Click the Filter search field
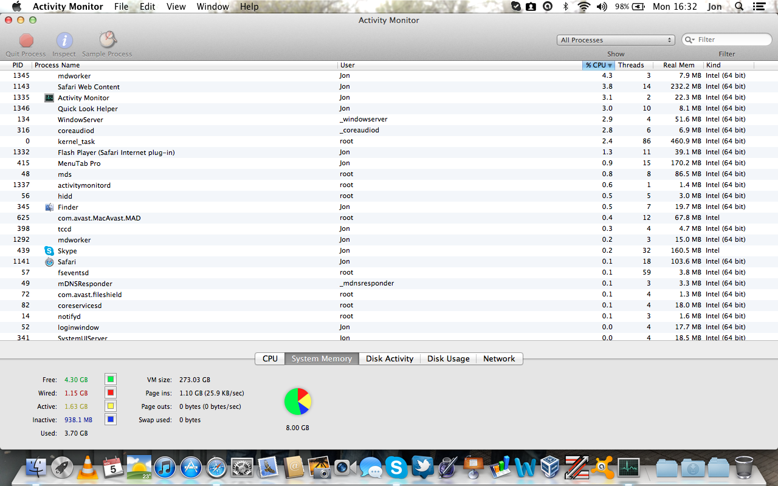Viewport: 778px width, 486px height. pos(727,39)
